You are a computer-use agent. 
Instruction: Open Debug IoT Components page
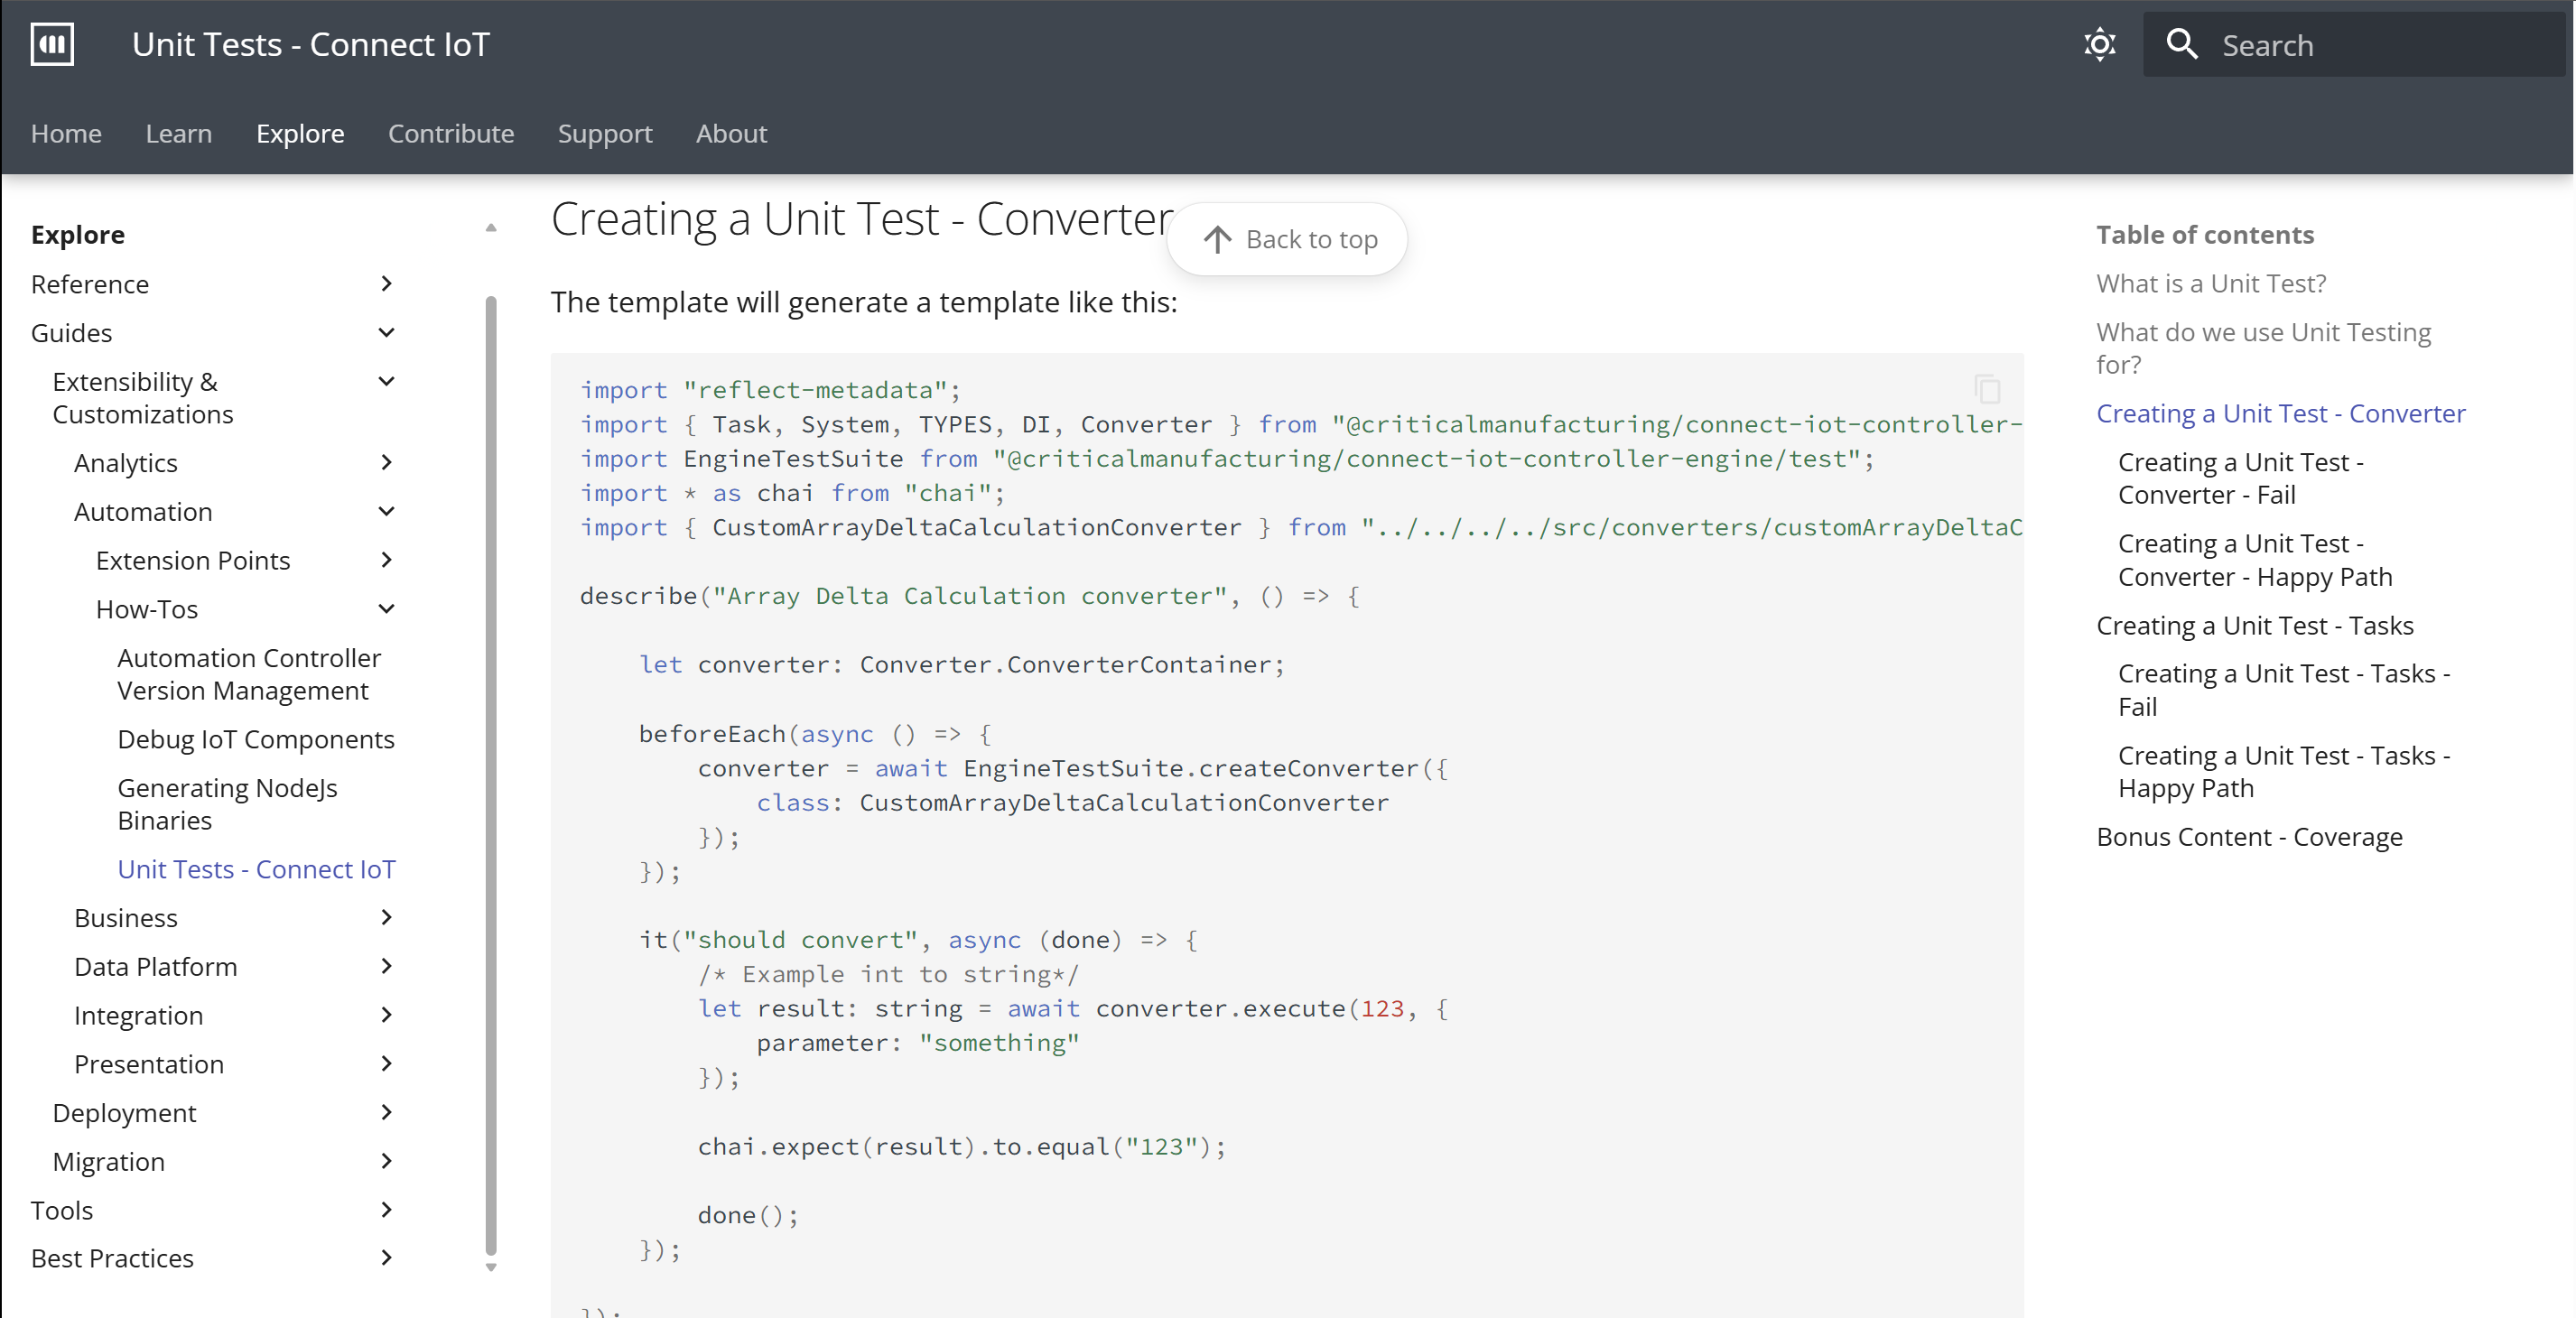pos(256,740)
